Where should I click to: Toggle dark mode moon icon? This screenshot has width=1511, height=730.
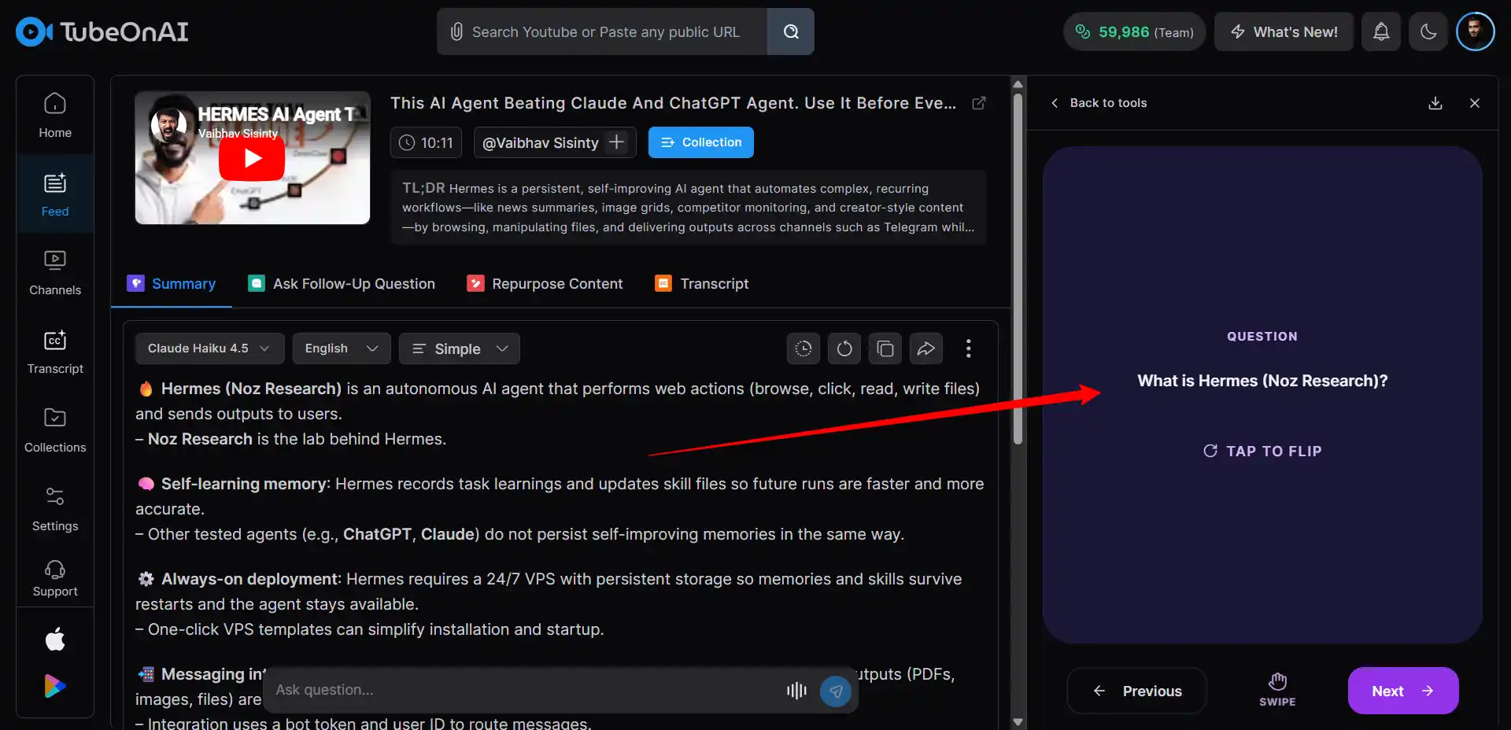click(x=1428, y=31)
